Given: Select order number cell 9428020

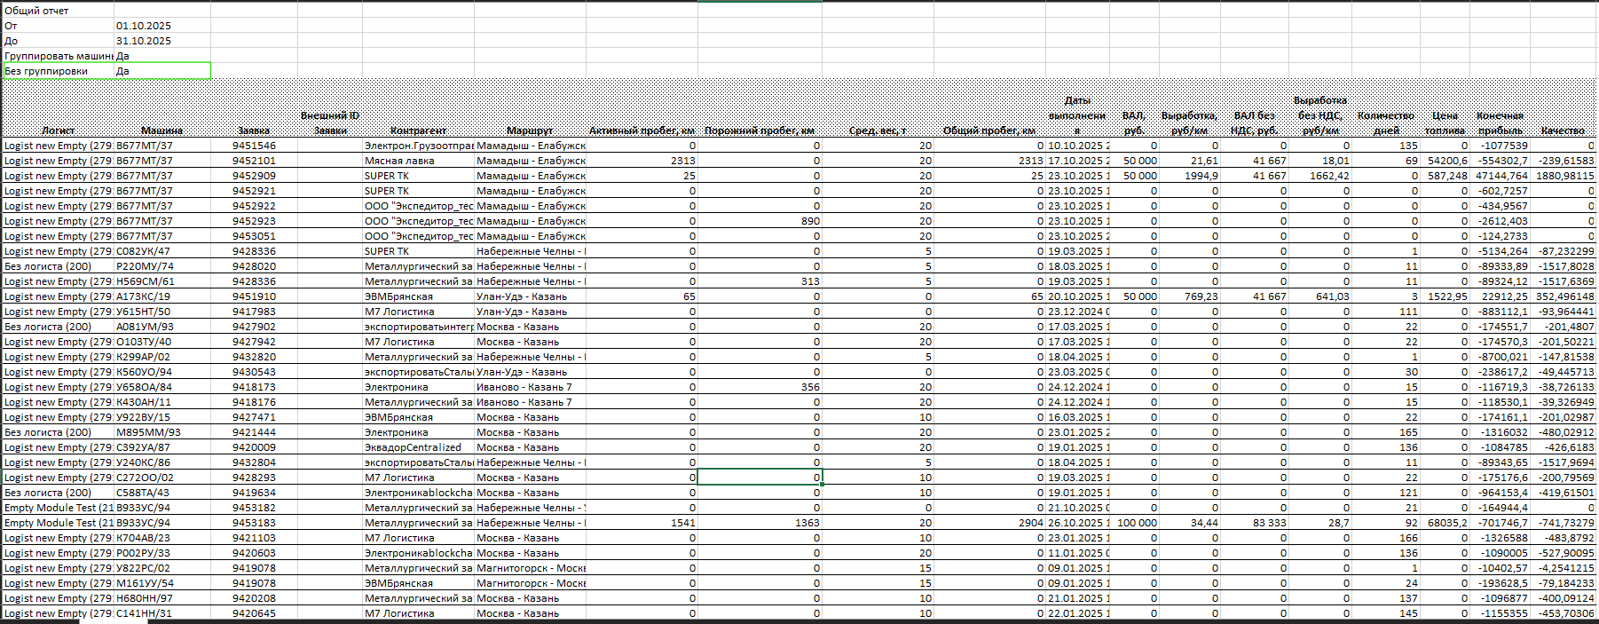Looking at the screenshot, I should [254, 266].
